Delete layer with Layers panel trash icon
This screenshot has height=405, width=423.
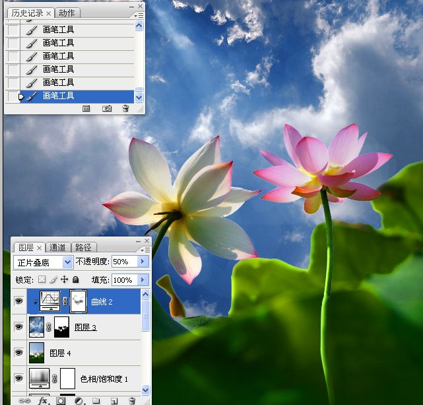click(132, 401)
